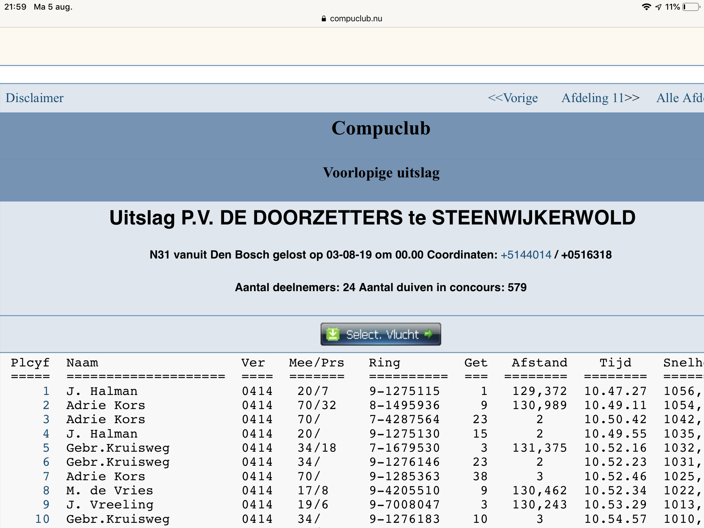Viewport: 704px width, 528px height.
Task: Click placement number 4 link
Action: click(x=46, y=434)
